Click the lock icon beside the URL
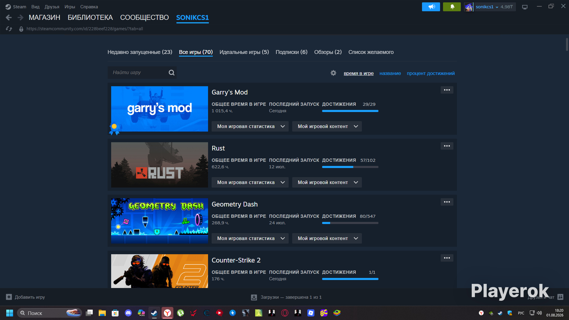 point(21,29)
